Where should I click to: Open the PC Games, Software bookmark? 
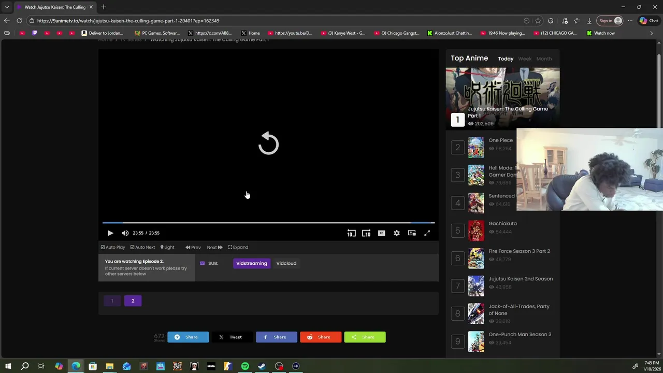click(x=157, y=33)
